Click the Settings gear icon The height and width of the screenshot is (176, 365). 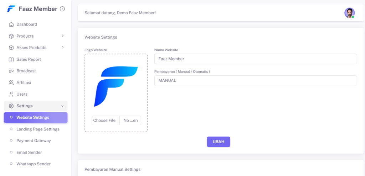click(11, 106)
